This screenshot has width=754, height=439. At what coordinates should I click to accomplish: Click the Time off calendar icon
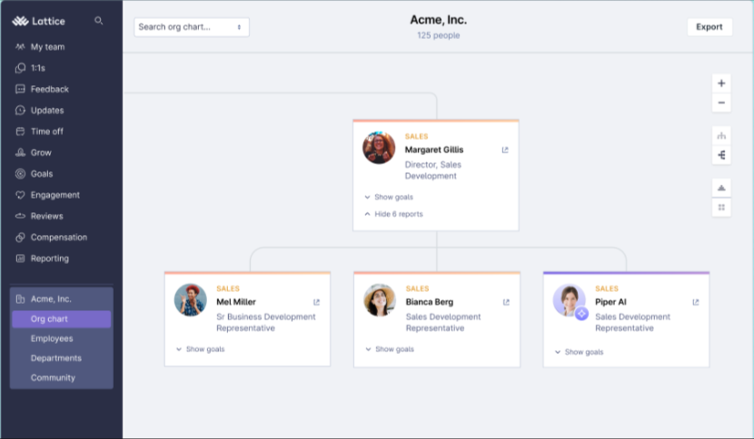pyautogui.click(x=20, y=132)
